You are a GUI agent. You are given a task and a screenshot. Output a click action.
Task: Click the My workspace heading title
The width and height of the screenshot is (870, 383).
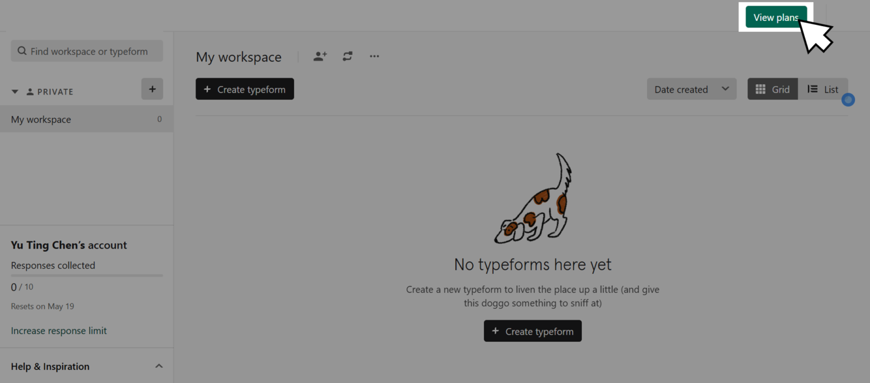tap(238, 57)
